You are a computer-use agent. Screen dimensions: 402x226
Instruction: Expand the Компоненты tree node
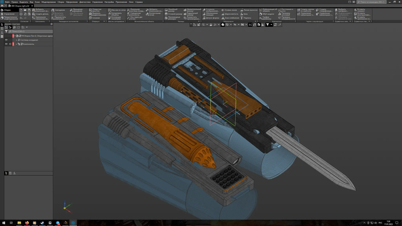click(x=17, y=44)
